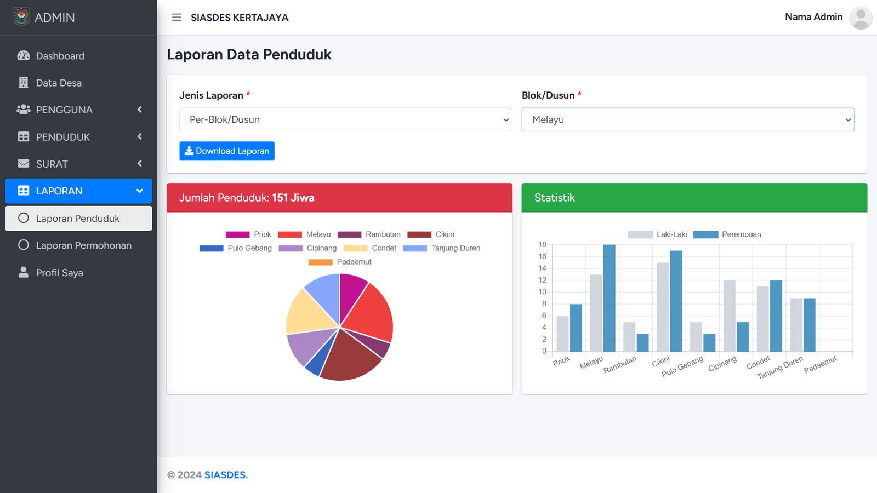
Task: Open Laporan Permohonan menu item
Action: point(83,245)
